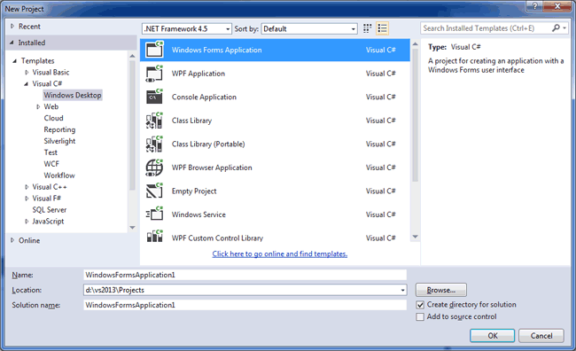576x351 pixels.
Task: Select Windows Desktop in the tree
Action: (73, 95)
